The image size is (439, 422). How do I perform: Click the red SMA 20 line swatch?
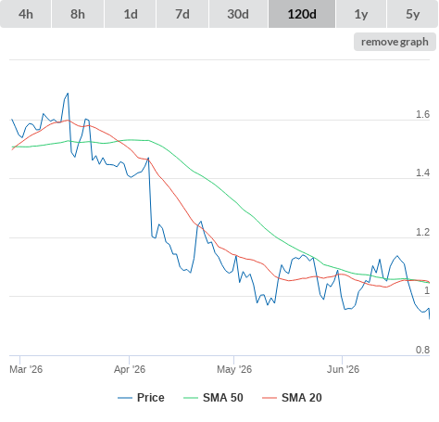point(270,398)
